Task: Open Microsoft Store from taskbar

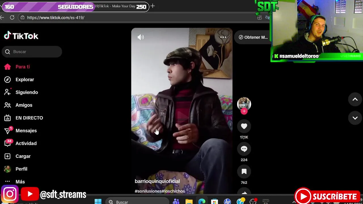Action: pos(214,202)
